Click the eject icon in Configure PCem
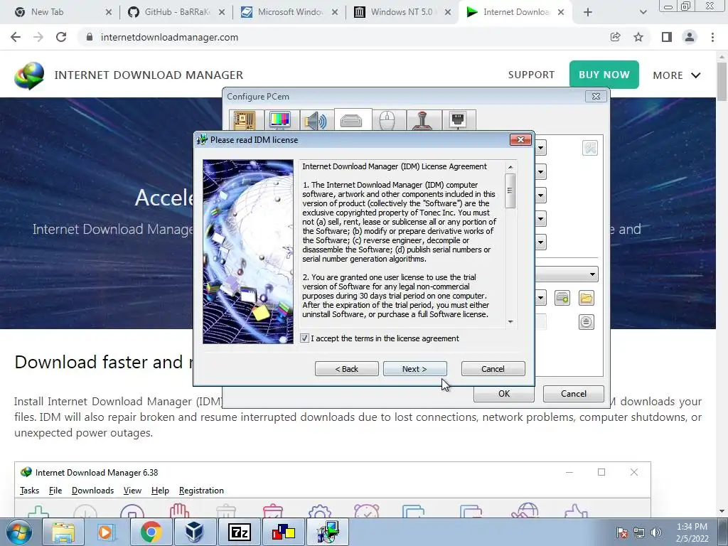The width and height of the screenshot is (728, 546). click(x=587, y=322)
